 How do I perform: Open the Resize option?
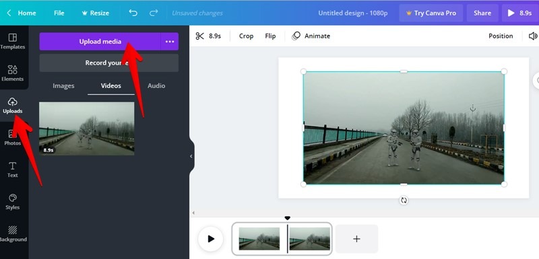(95, 13)
